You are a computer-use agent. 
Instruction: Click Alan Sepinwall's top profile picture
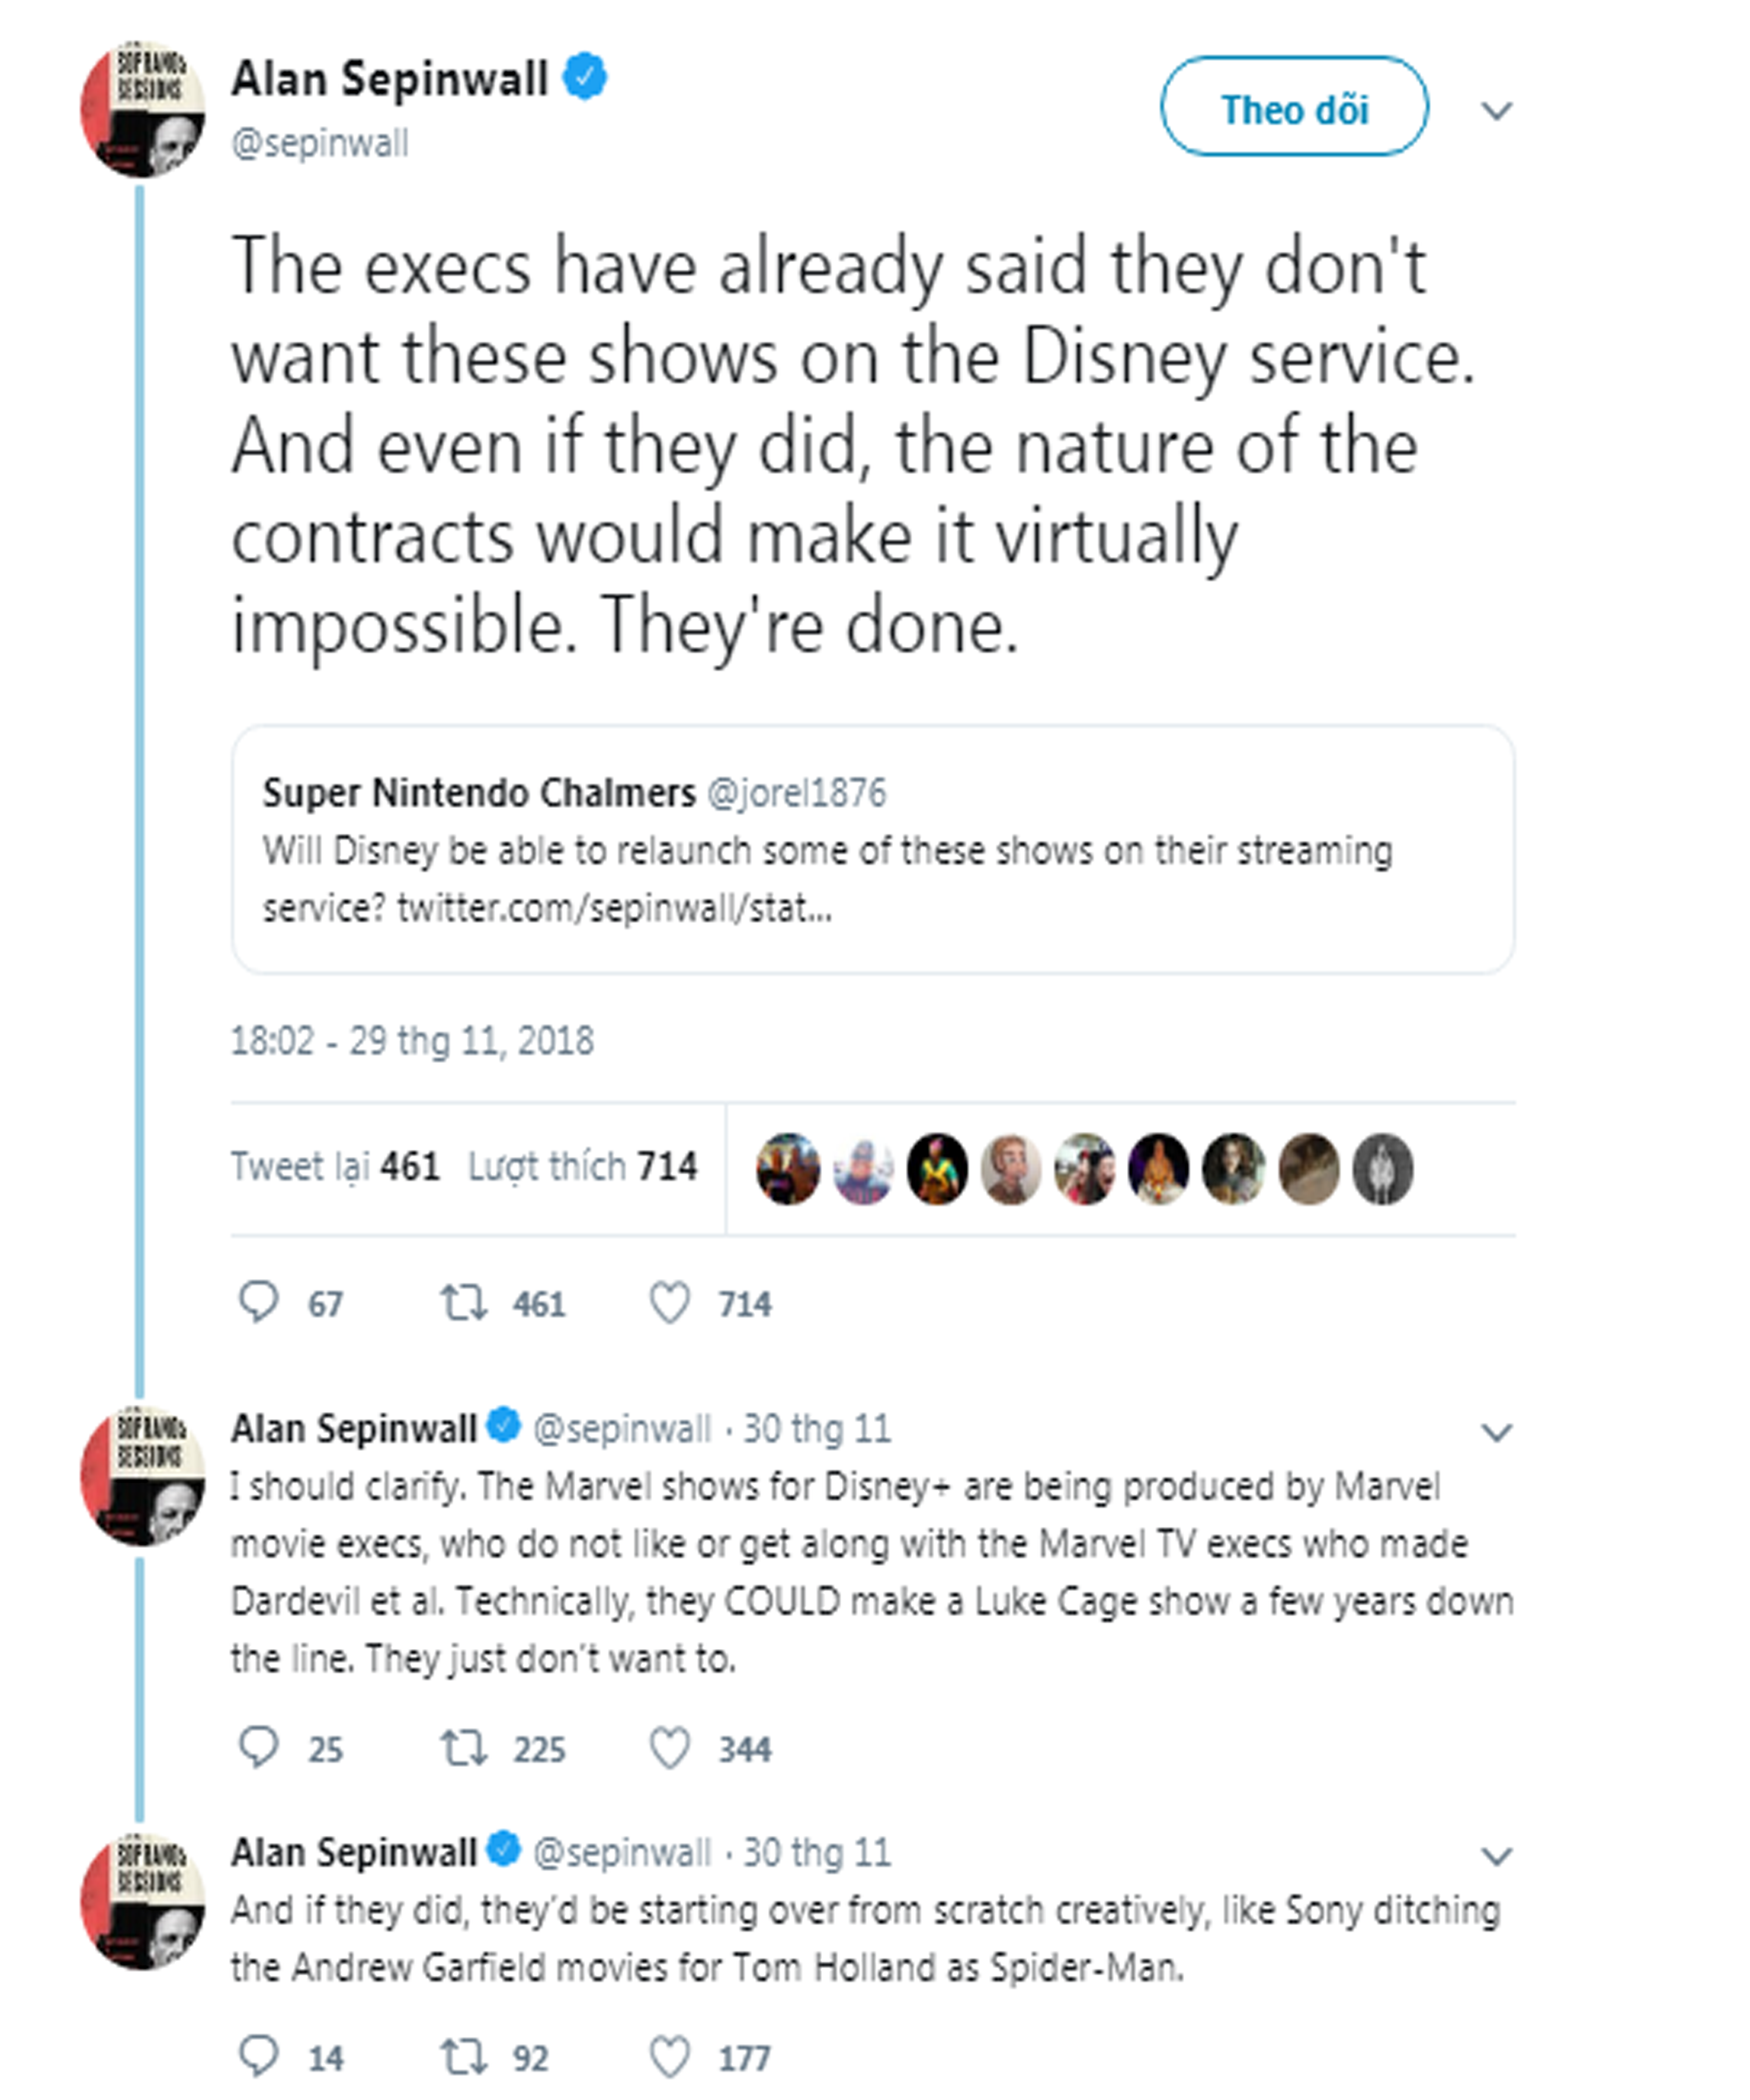(x=143, y=109)
